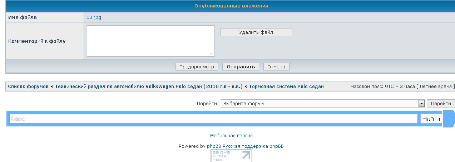Focus the Яндекс search input field

(x=213, y=119)
